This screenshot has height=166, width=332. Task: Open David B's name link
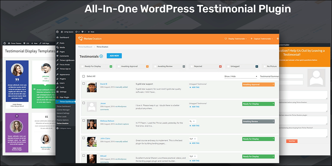(104, 84)
